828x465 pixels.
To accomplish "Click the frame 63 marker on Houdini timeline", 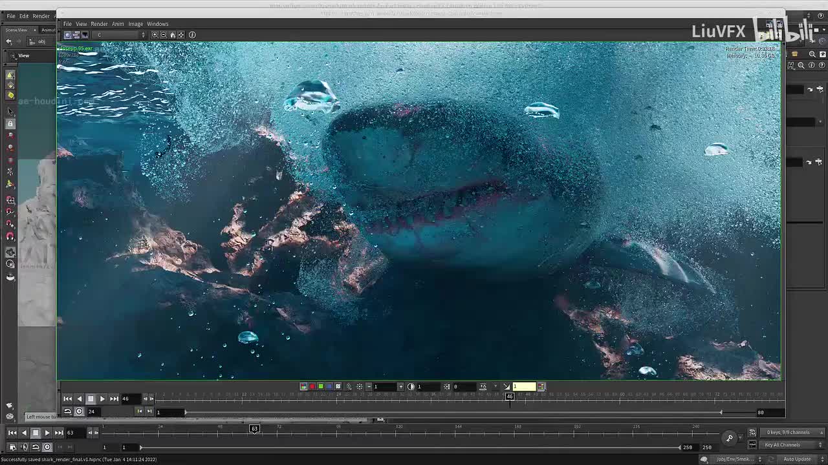I will [254, 429].
